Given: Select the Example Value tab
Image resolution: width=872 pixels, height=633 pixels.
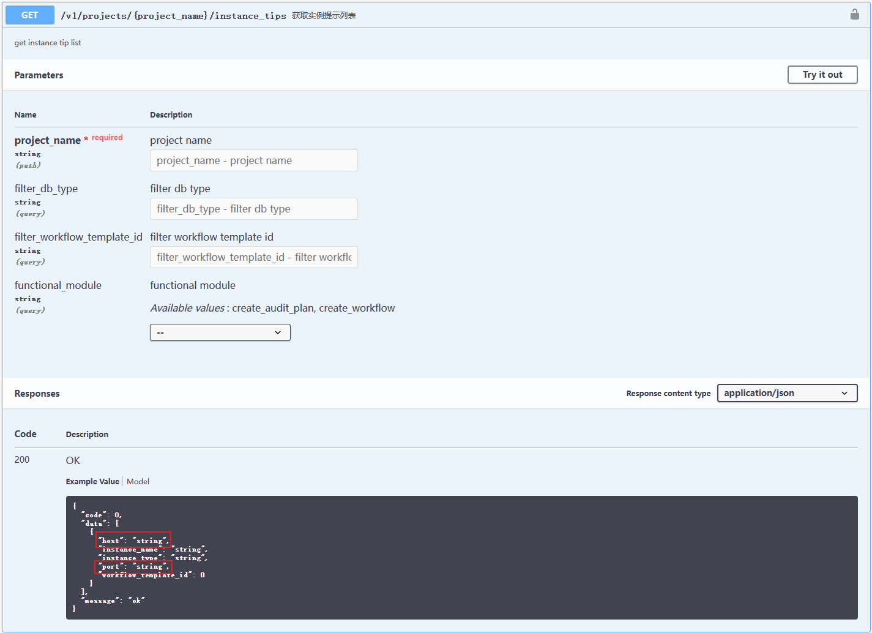Looking at the screenshot, I should tap(92, 481).
